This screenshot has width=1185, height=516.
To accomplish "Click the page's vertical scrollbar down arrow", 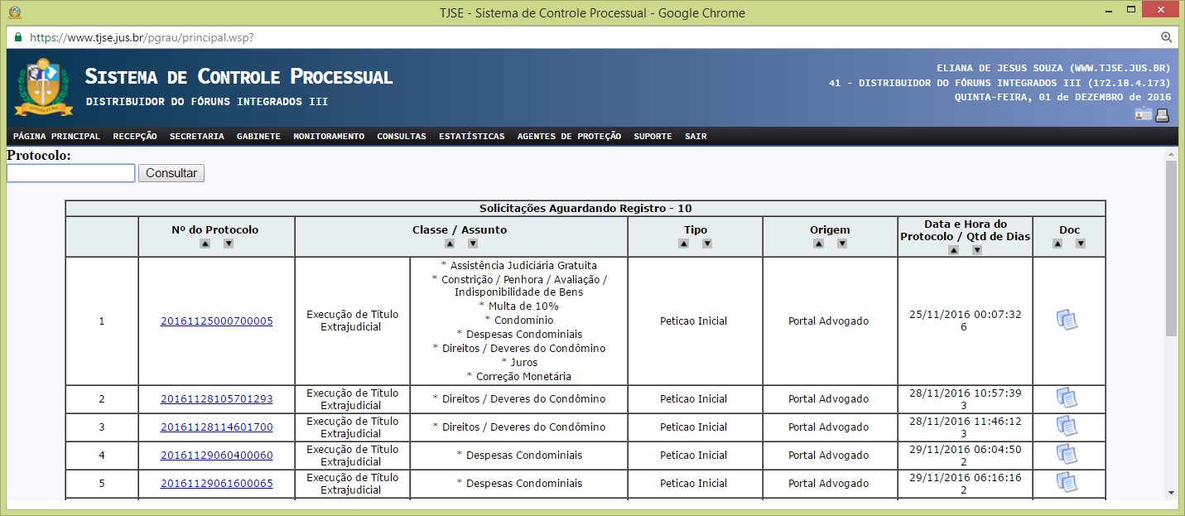I will 1171,492.
